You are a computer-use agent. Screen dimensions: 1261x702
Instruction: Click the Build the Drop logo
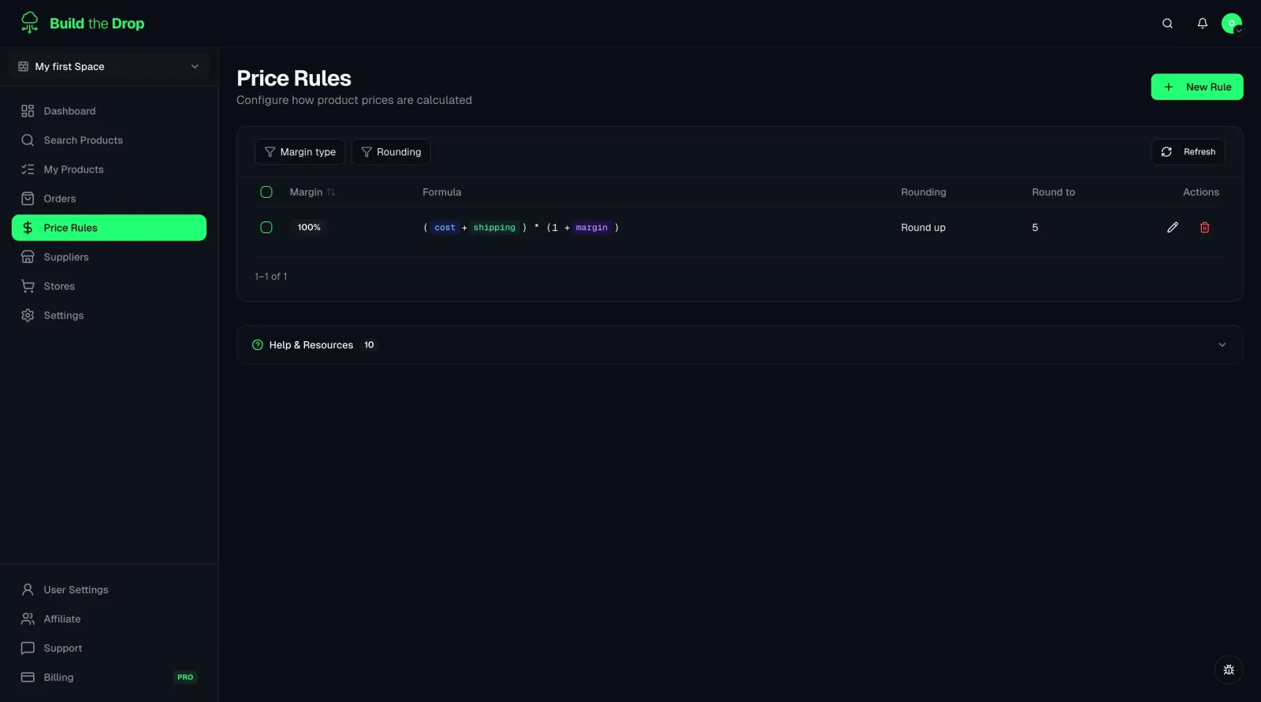tap(83, 23)
